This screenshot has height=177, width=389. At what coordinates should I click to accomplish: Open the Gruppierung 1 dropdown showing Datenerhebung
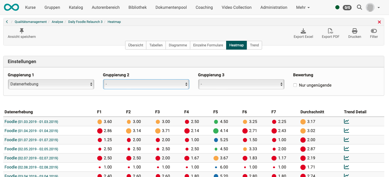(51, 84)
